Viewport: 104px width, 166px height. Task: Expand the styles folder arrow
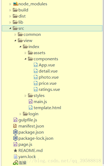click(25, 96)
